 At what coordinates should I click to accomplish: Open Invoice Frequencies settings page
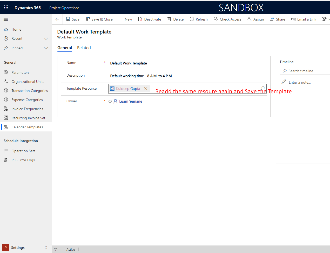pyautogui.click(x=27, y=109)
